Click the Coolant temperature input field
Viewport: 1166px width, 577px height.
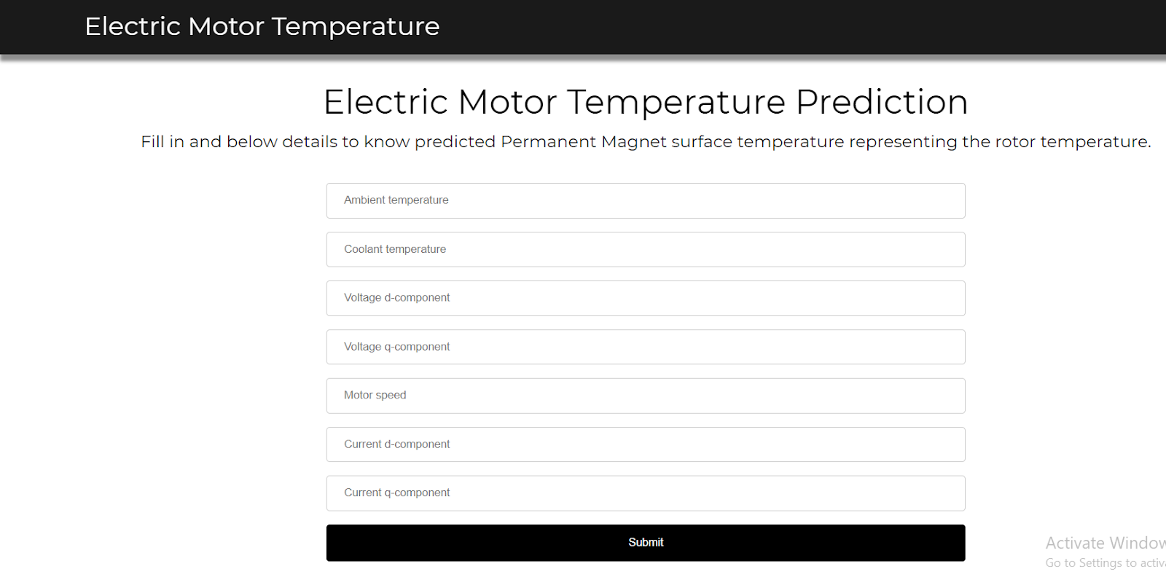click(646, 249)
